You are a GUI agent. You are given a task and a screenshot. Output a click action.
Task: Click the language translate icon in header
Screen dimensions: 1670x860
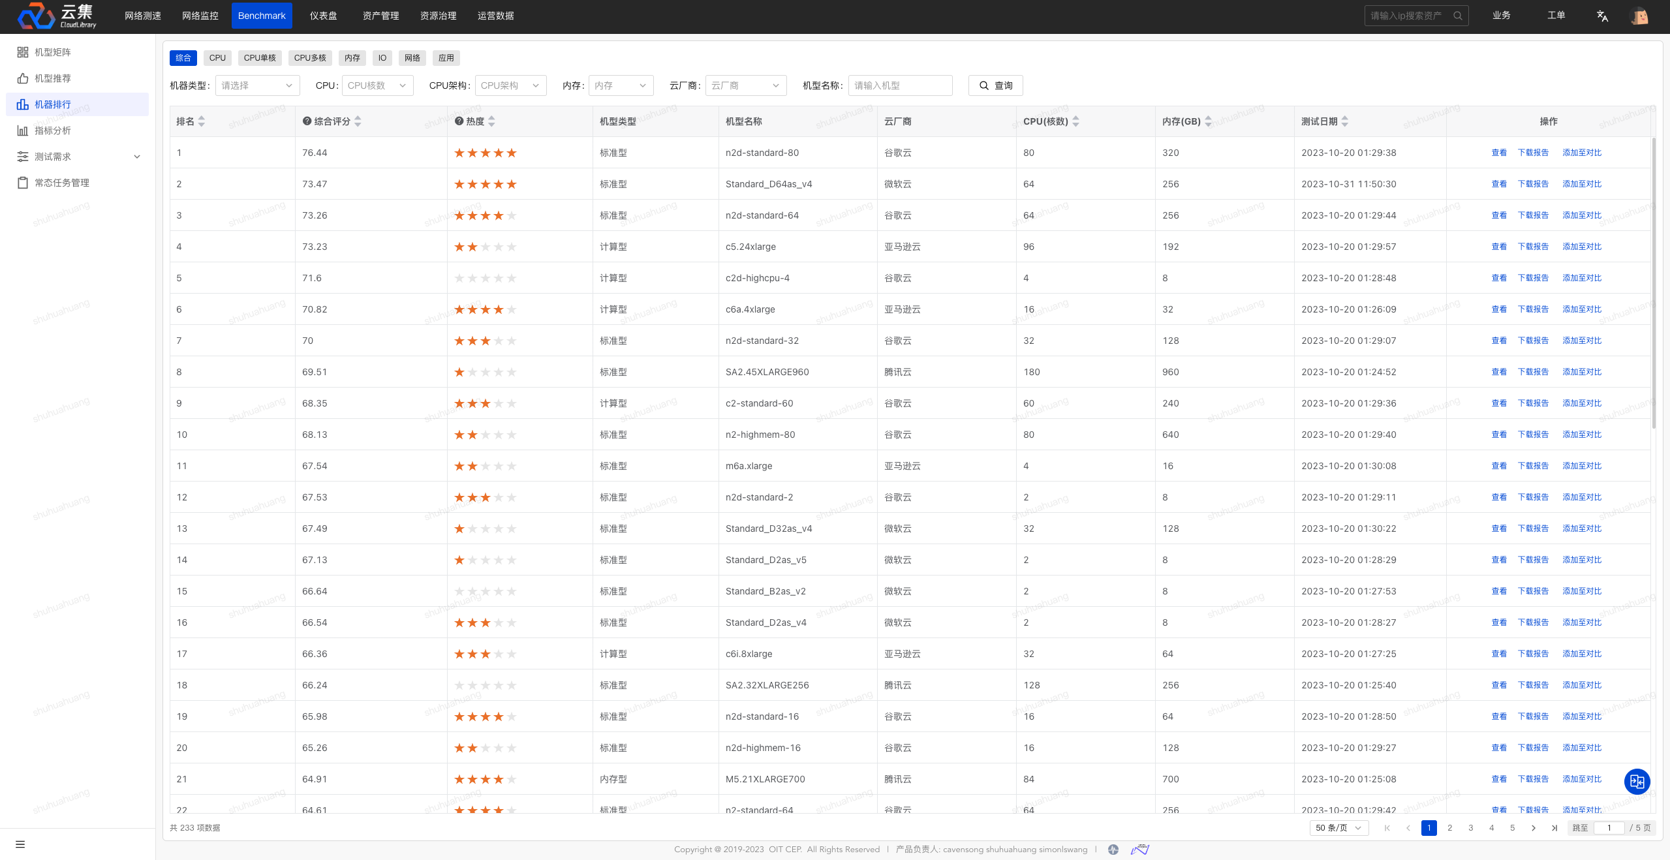(x=1602, y=16)
